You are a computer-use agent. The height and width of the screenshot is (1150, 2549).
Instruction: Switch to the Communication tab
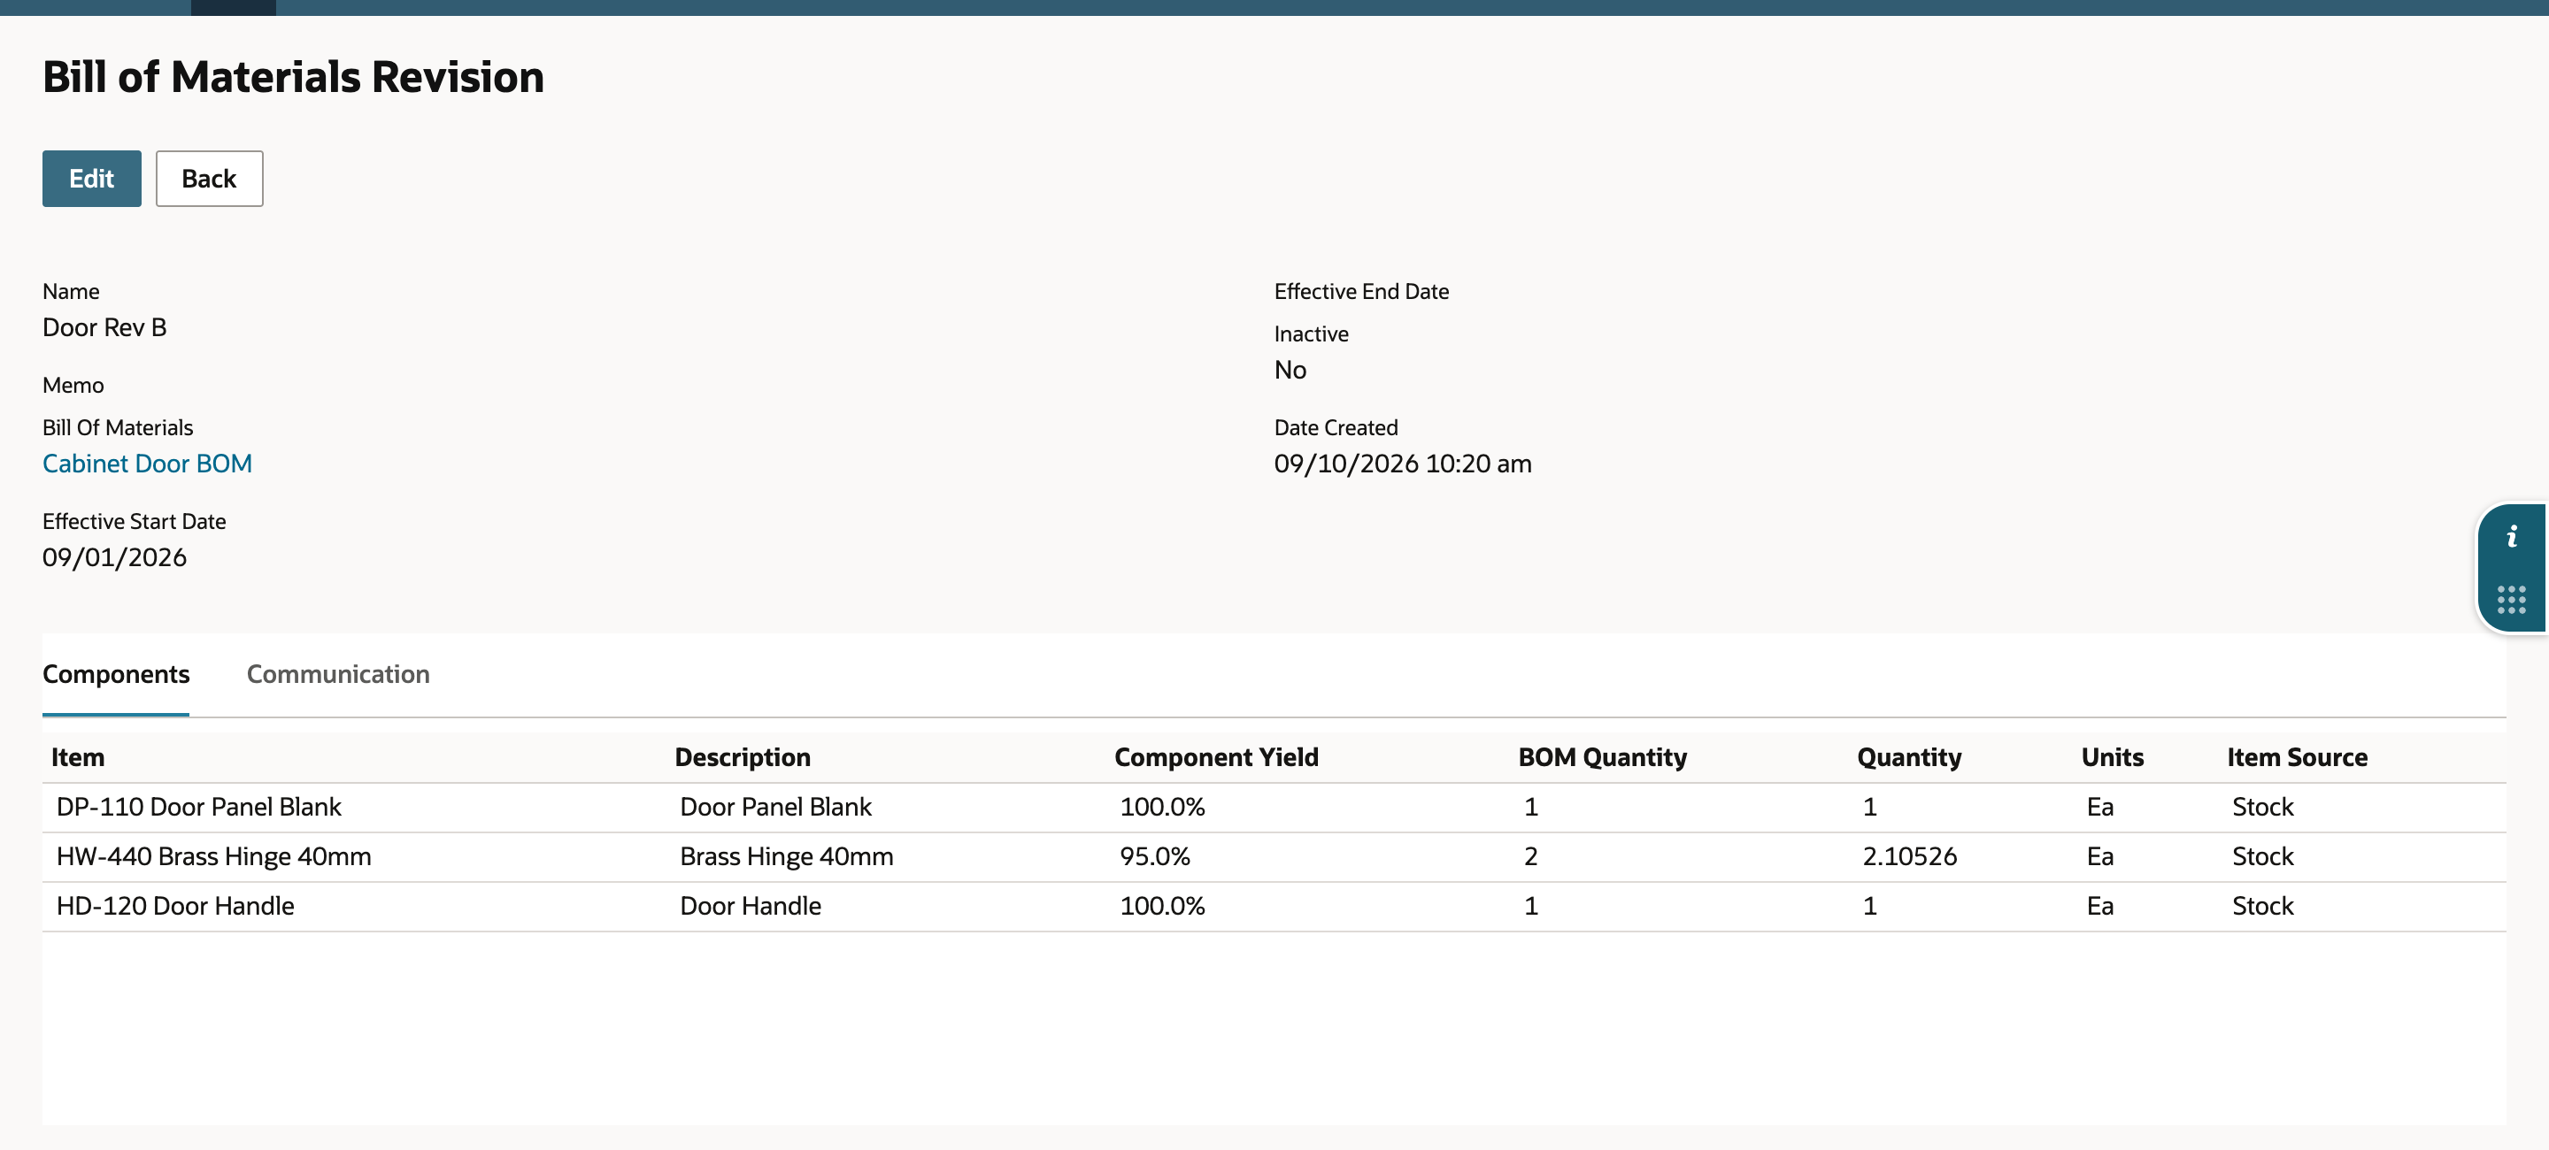point(337,674)
